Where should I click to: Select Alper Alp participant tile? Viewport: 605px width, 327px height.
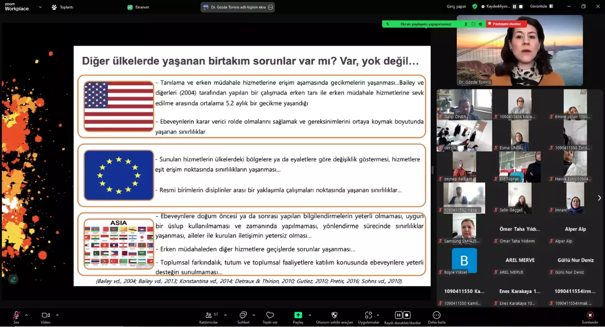(575, 229)
